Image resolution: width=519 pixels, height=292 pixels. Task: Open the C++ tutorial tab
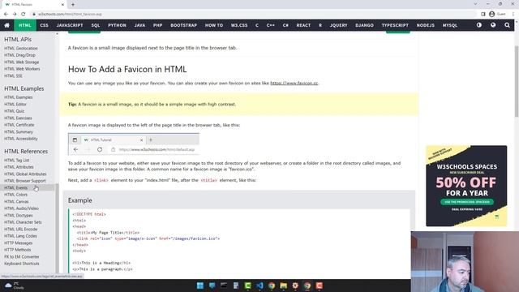270,25
